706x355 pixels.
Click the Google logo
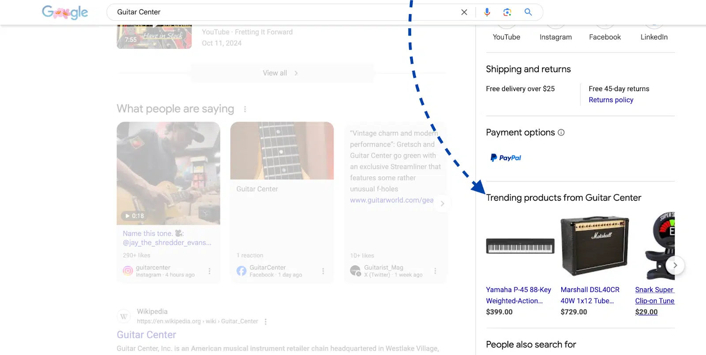point(65,12)
